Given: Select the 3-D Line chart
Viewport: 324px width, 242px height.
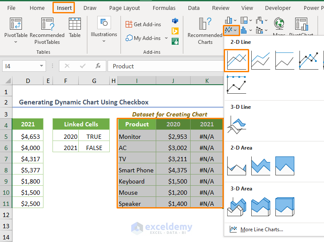Looking at the screenshot, I should [236, 125].
